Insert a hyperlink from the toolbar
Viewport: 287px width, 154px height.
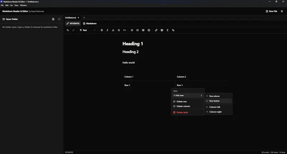[156, 30]
